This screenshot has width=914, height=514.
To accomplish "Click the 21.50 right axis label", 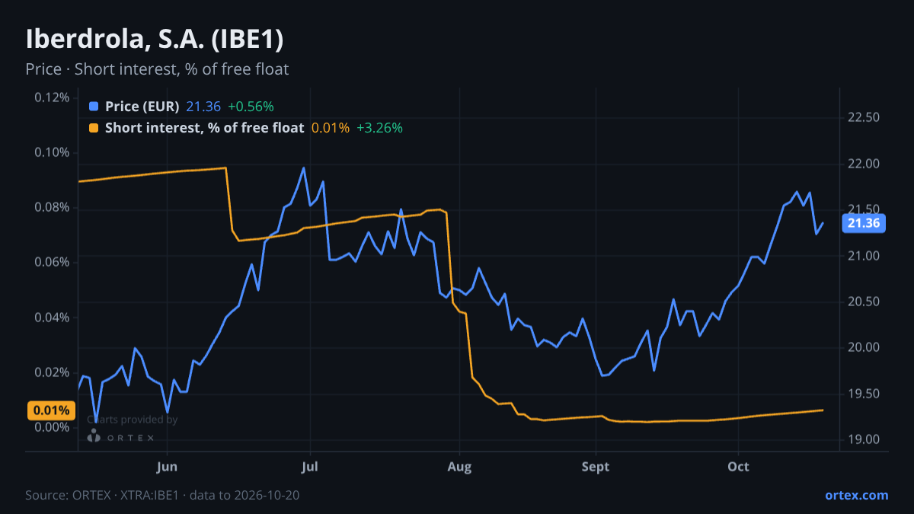I will pyautogui.click(x=864, y=209).
